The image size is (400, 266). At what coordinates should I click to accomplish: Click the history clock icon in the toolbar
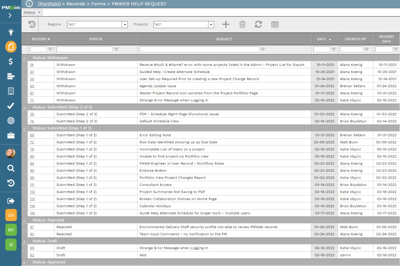click(x=32, y=24)
